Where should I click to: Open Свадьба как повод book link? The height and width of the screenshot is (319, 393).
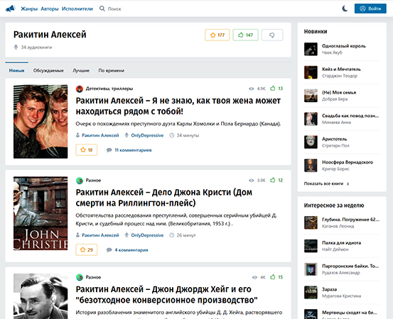coord(350,116)
